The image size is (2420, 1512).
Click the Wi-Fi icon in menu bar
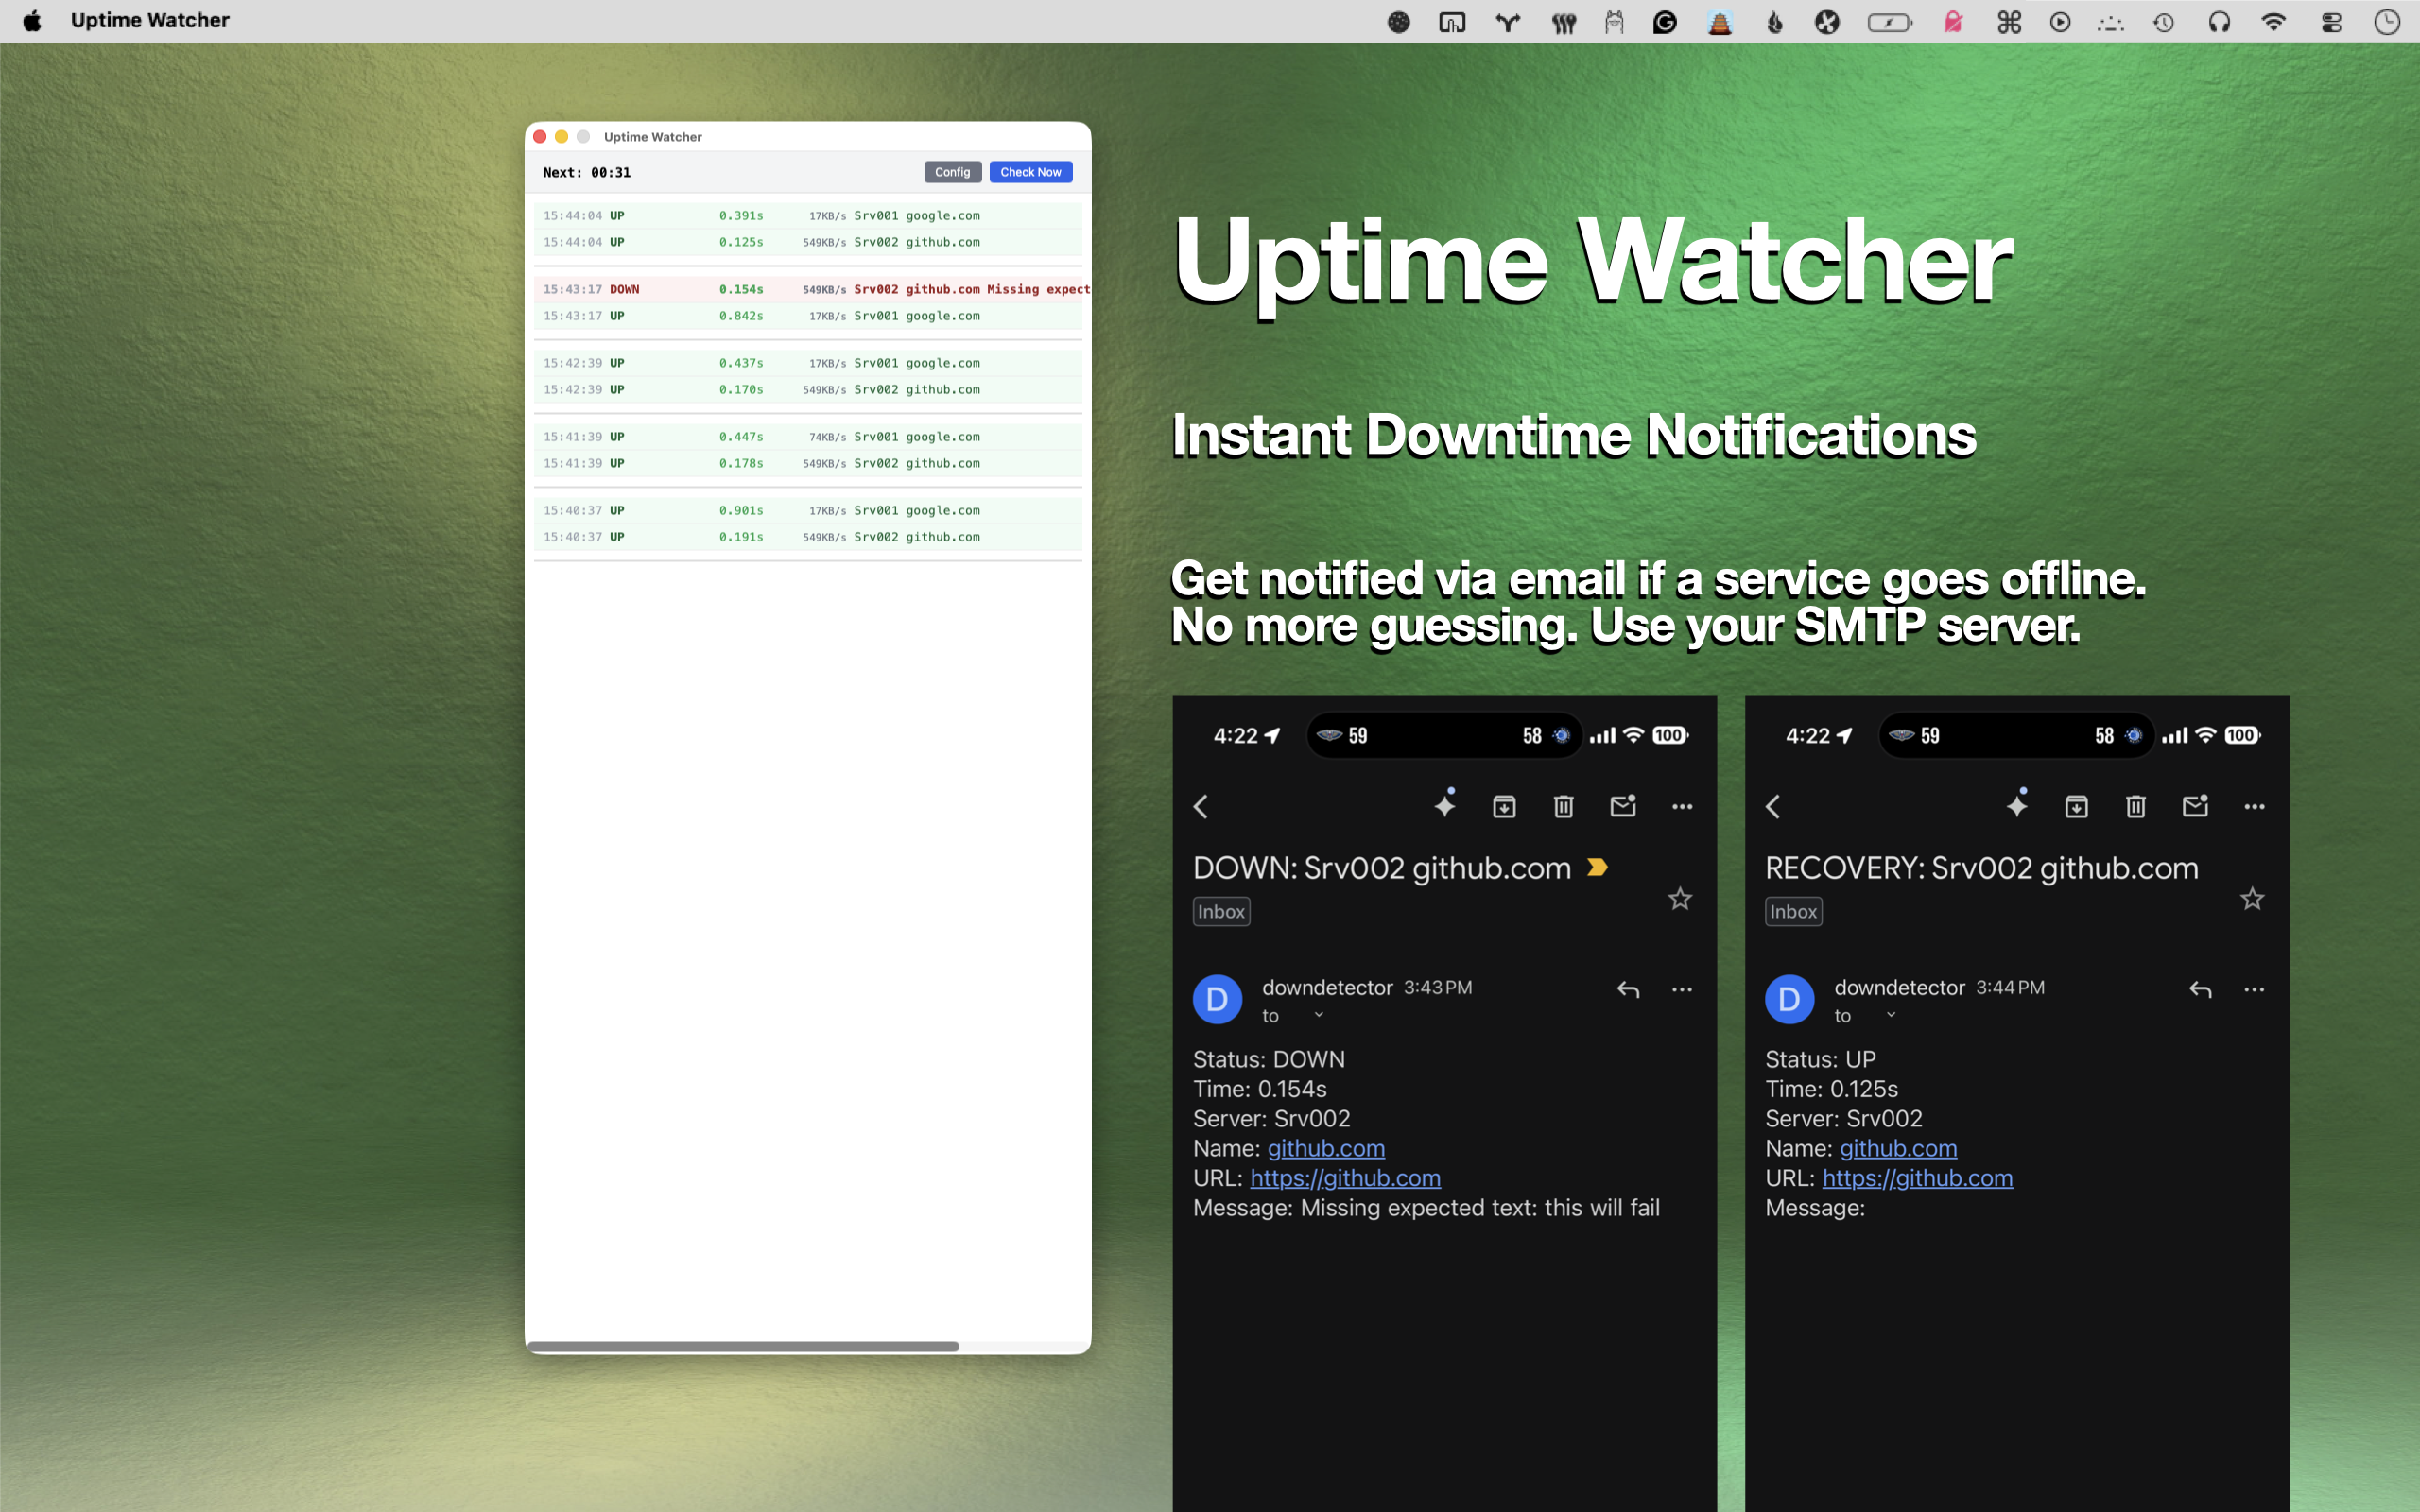(x=2273, y=21)
